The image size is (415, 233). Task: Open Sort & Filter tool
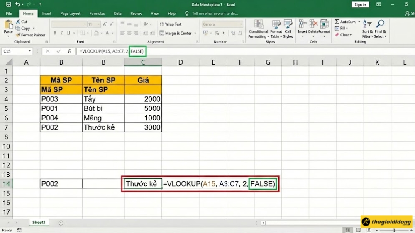[x=367, y=29]
